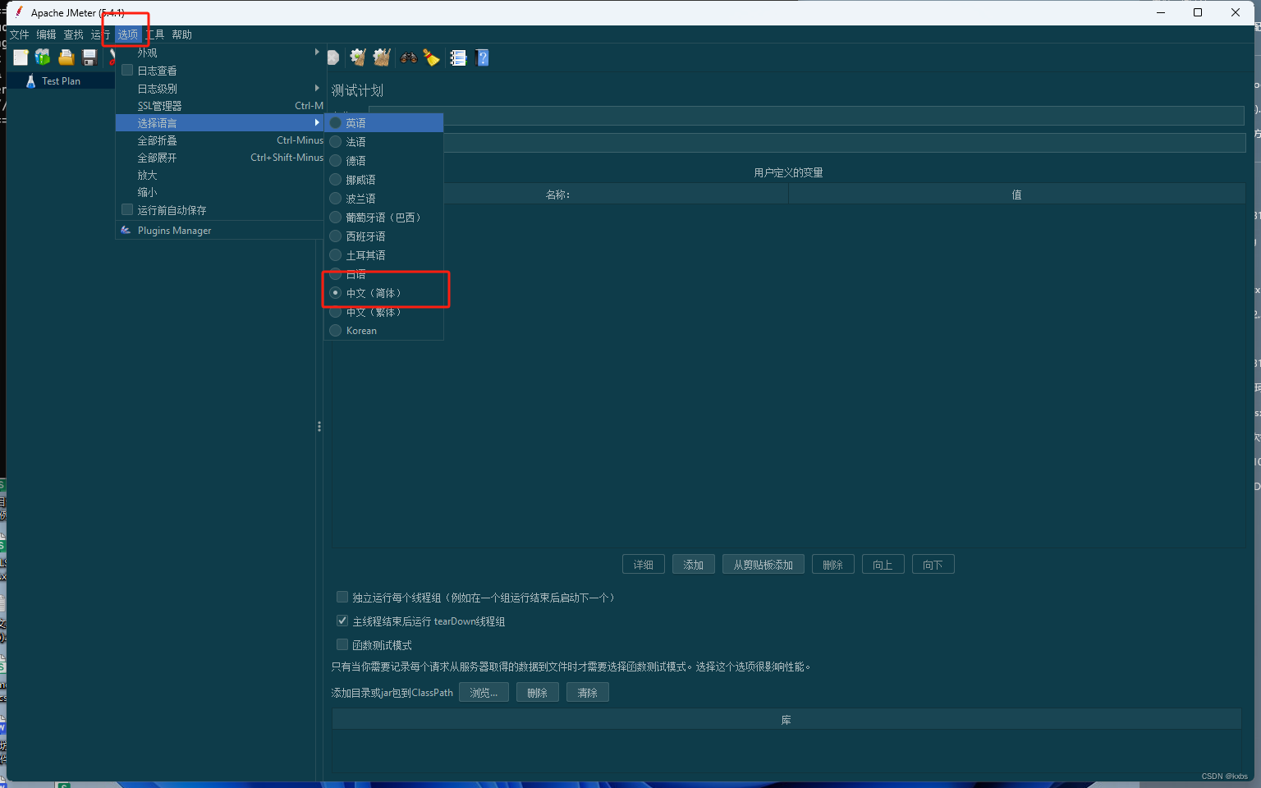Uncheck 主线程结束后运行 tearDown线程组
Image resolution: width=1261 pixels, height=788 pixels.
[x=342, y=621]
